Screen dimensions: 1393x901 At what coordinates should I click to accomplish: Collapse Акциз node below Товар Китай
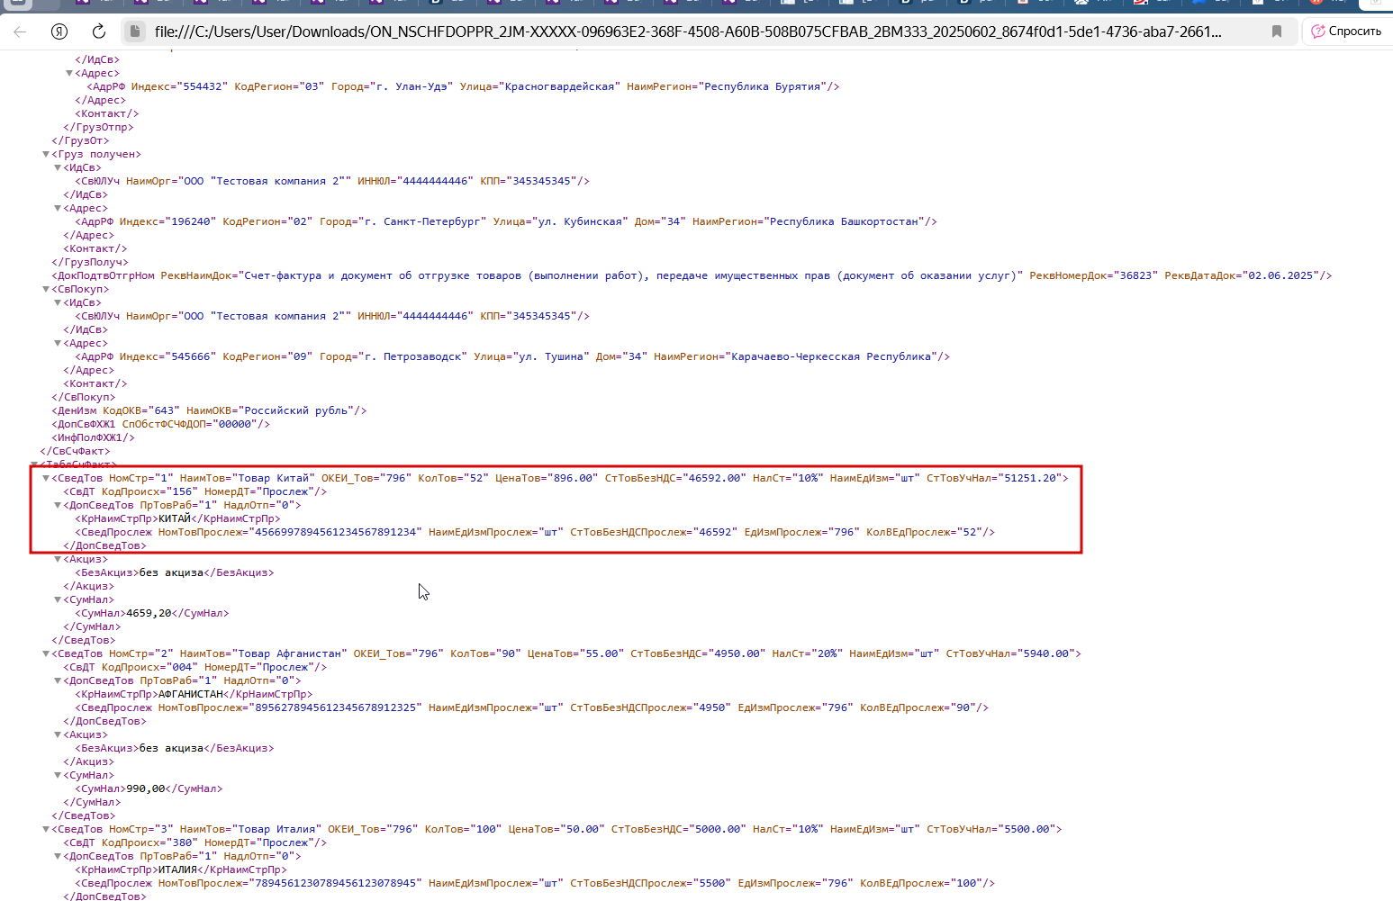(x=58, y=560)
